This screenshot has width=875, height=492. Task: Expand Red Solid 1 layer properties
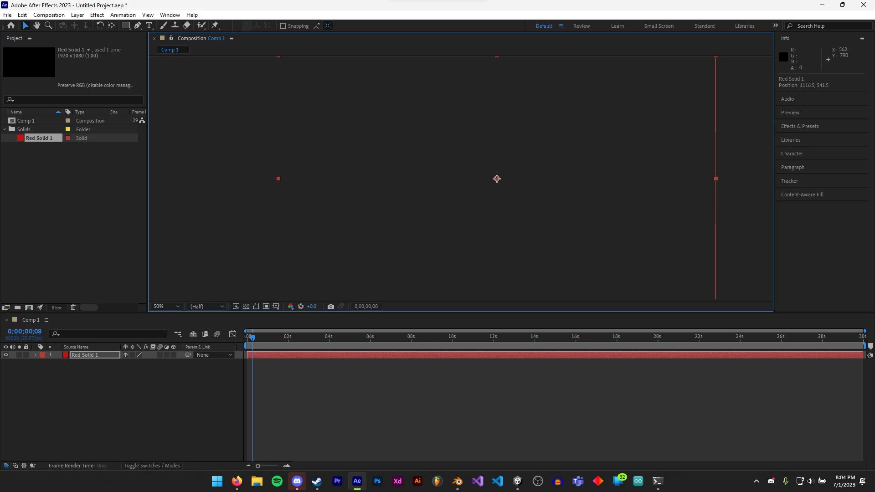[35, 355]
